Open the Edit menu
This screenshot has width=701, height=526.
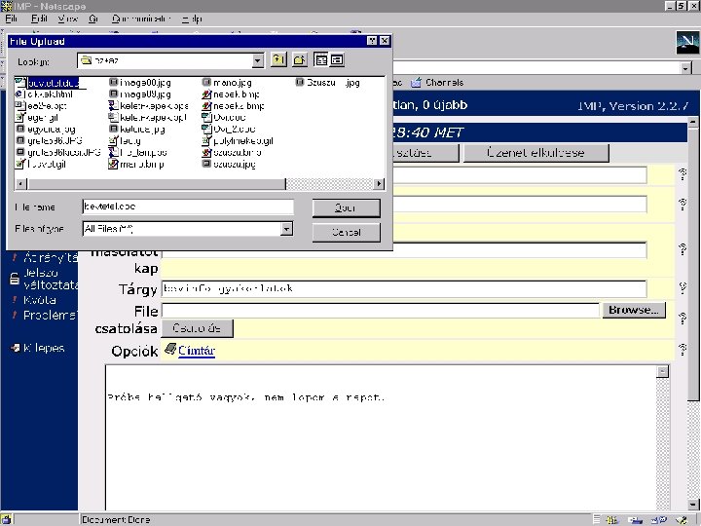point(39,19)
